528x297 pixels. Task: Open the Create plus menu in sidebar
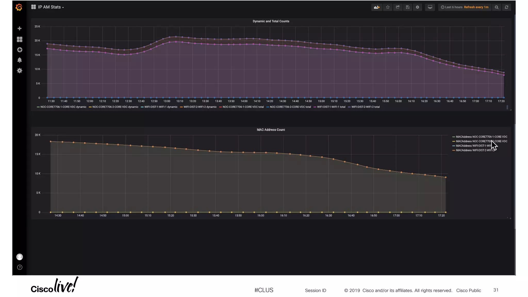pyautogui.click(x=19, y=28)
